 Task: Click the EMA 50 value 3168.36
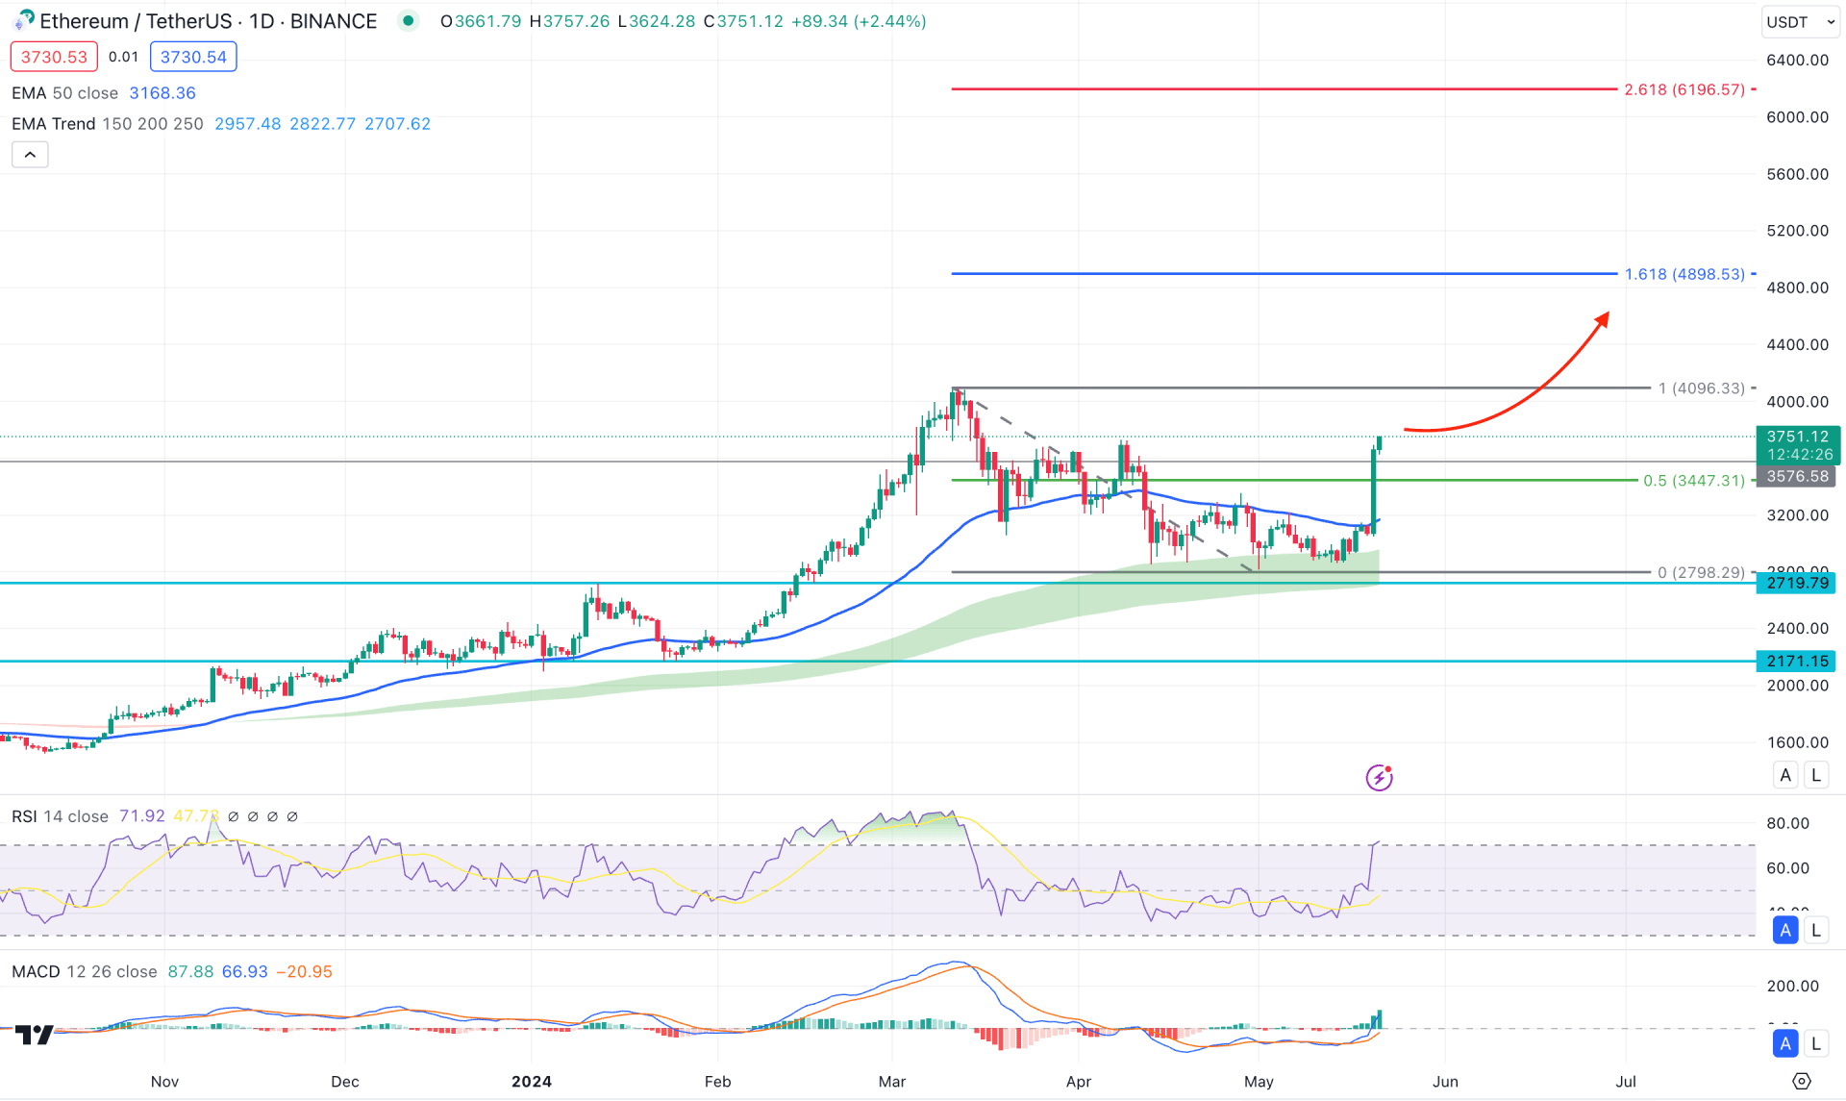[162, 93]
